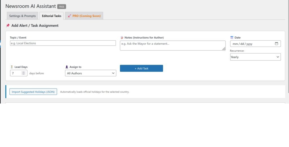The height and width of the screenshot is (147, 289).
Task: Open the Assign to All Authors dropdown
Action: coord(90,73)
